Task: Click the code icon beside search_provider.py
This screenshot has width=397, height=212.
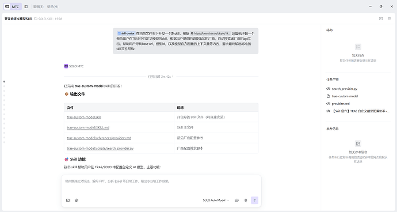Action: (x=328, y=89)
